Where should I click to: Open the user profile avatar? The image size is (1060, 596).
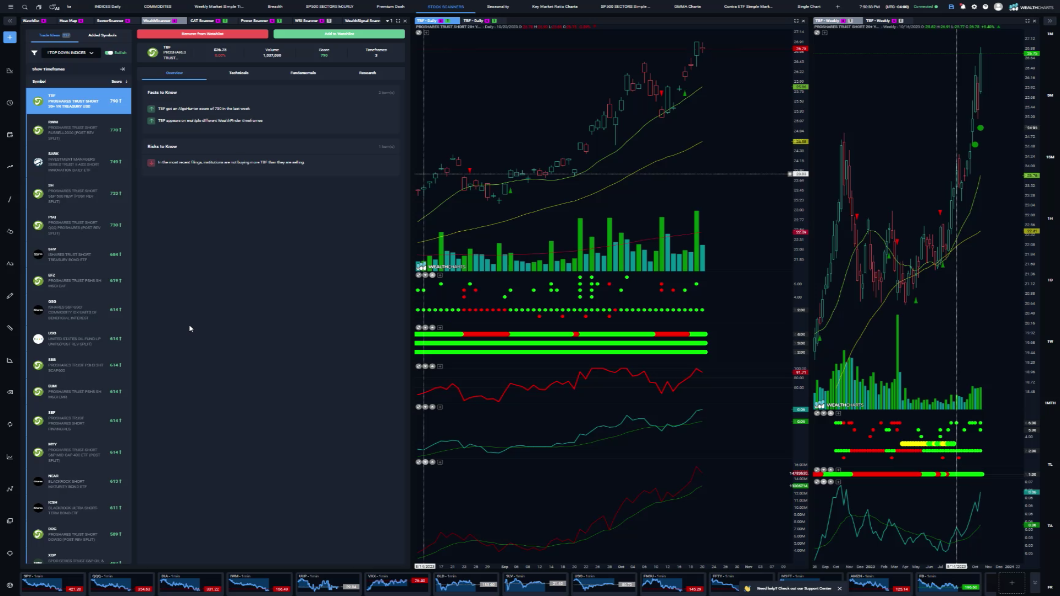998,7
